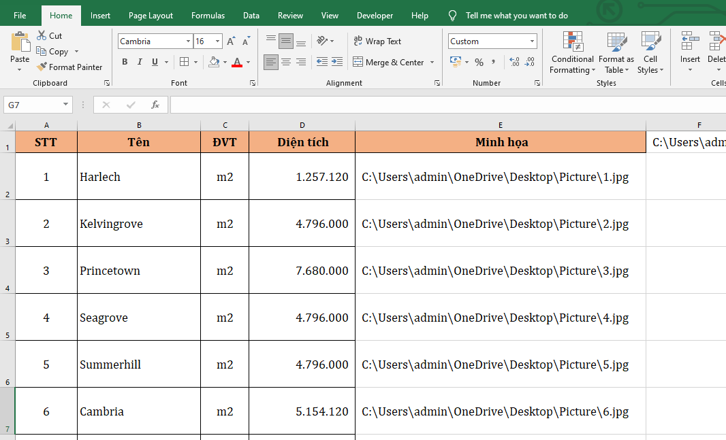
Task: Increase font size with the larger A icon
Action: point(231,41)
